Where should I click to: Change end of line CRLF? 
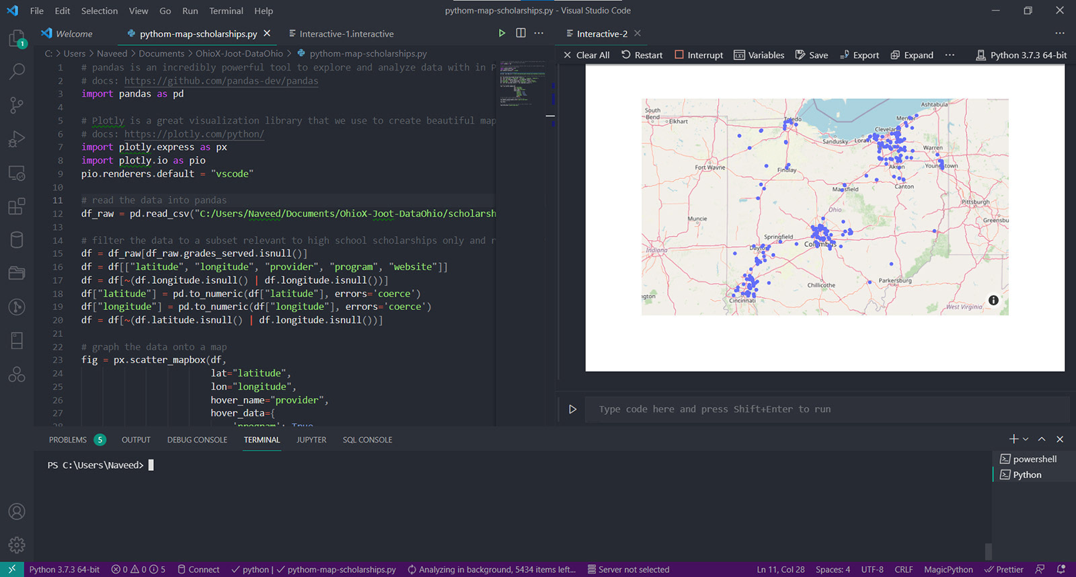[904, 570]
